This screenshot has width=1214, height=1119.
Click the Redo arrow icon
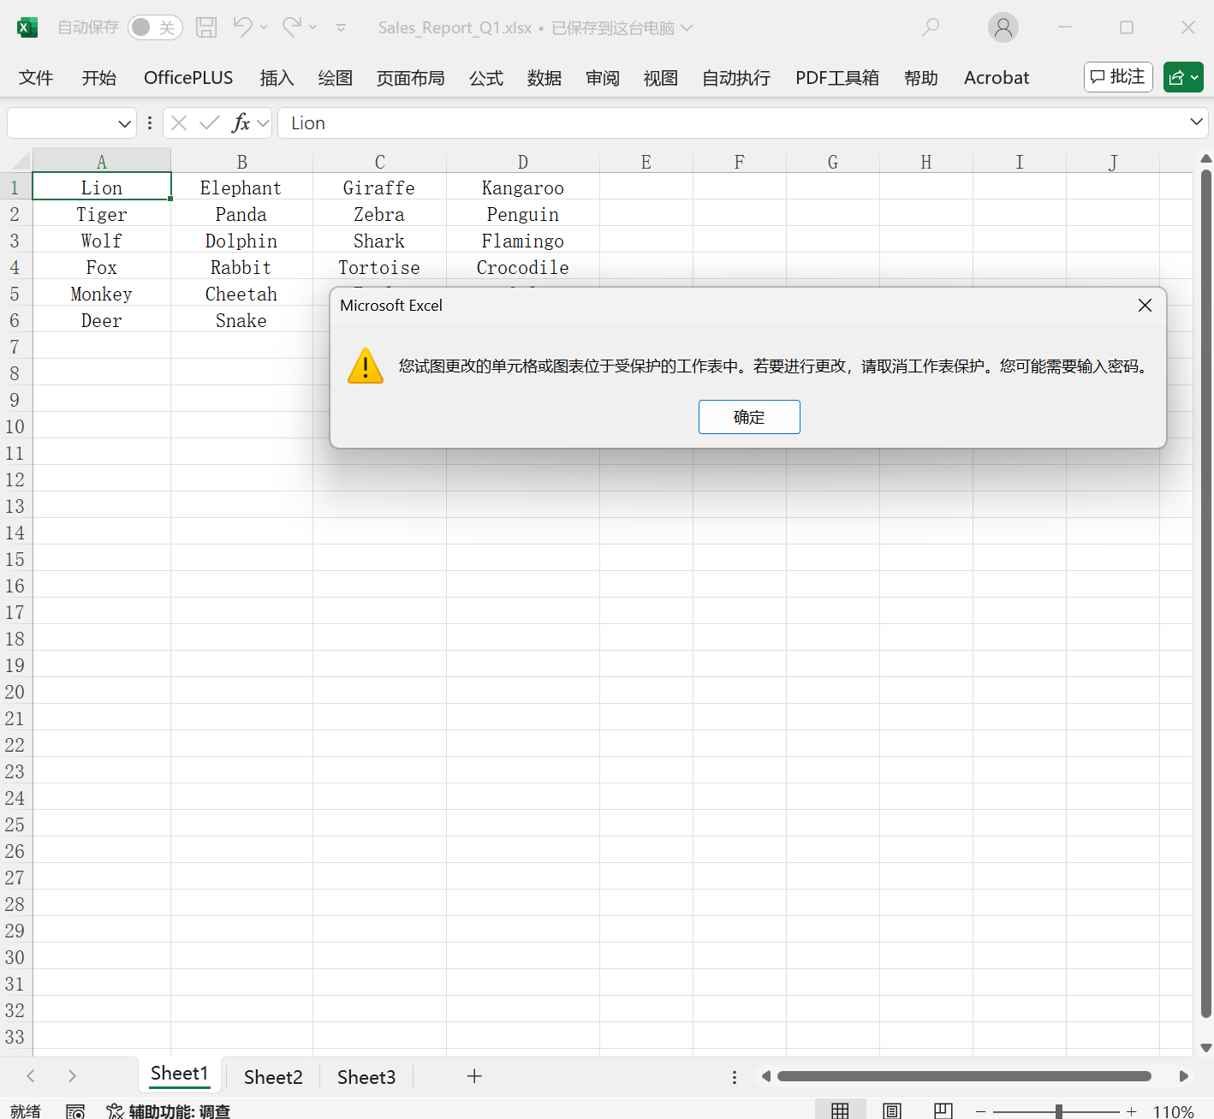292,27
